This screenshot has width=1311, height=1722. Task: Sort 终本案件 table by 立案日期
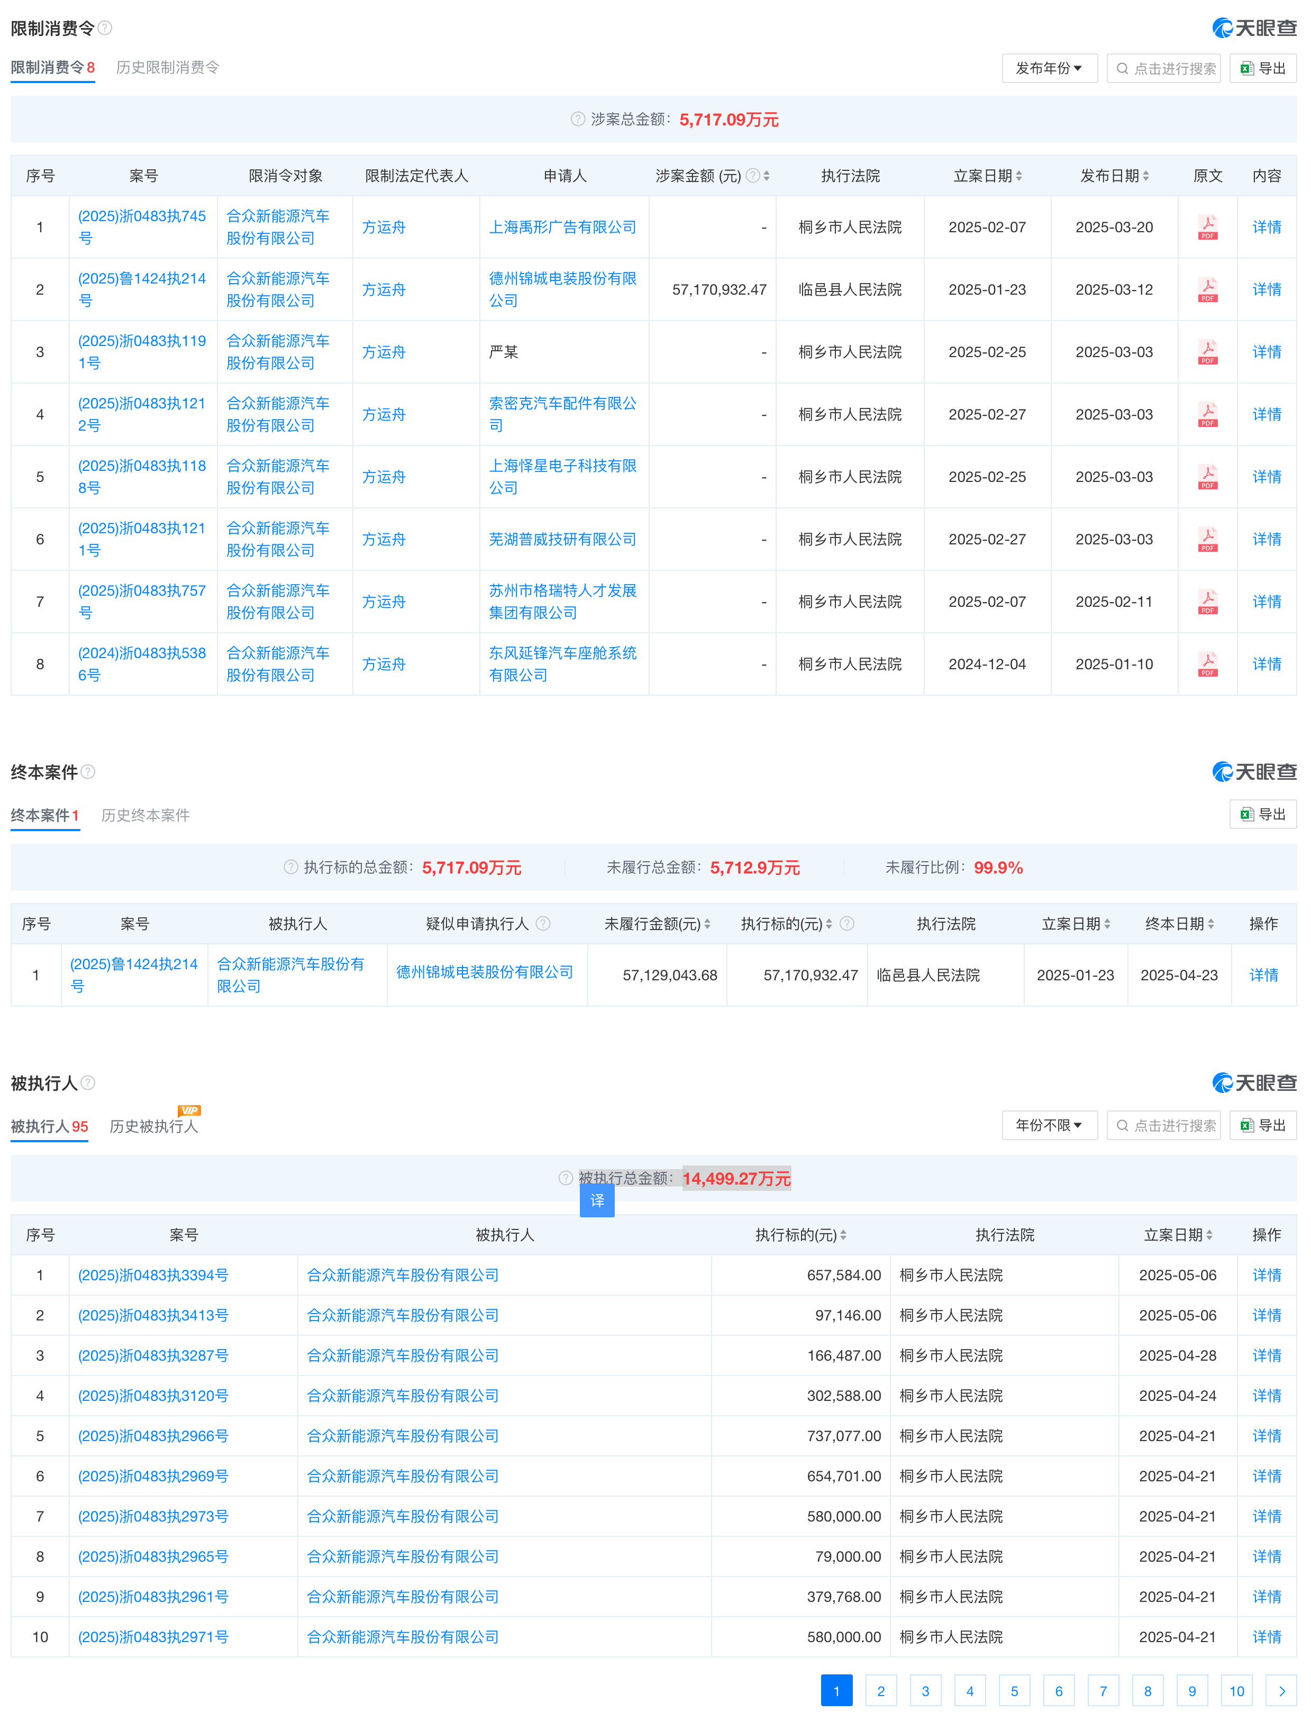click(1107, 923)
